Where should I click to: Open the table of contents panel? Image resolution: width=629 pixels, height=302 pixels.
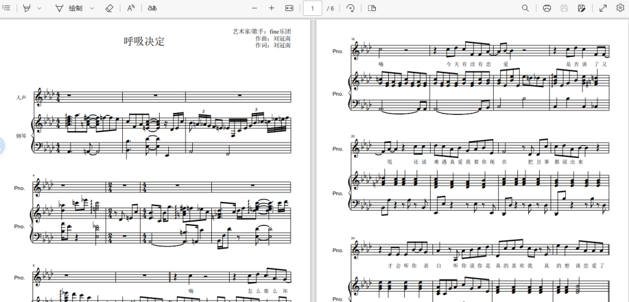(6, 8)
